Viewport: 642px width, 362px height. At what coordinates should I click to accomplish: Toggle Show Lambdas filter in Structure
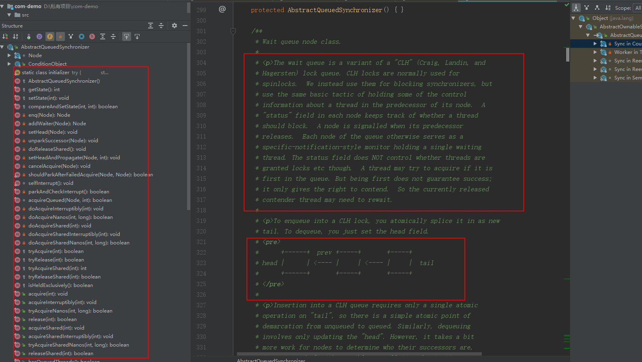click(92, 36)
